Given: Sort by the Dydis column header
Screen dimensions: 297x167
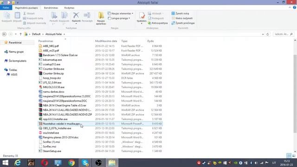Looking at the screenshot, I should 150,41.
